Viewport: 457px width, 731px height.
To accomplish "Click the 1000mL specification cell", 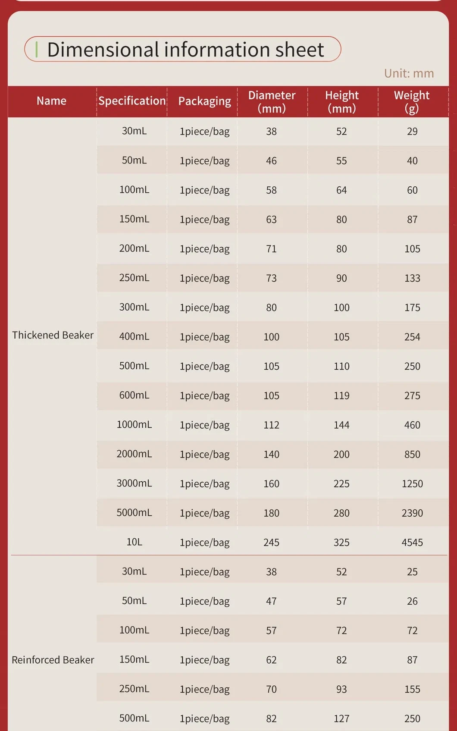I will point(134,424).
